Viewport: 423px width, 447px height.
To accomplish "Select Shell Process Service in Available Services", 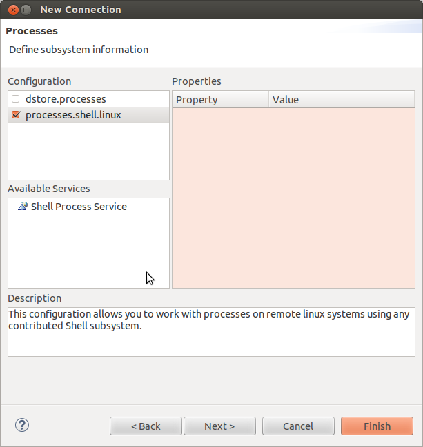I will (79, 207).
